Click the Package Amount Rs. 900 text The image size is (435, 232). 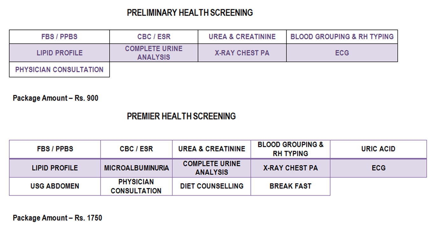click(x=55, y=98)
